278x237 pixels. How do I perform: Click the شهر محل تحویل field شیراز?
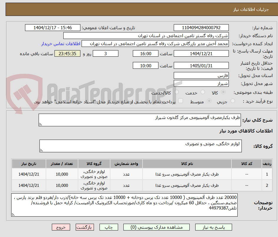(201, 84)
